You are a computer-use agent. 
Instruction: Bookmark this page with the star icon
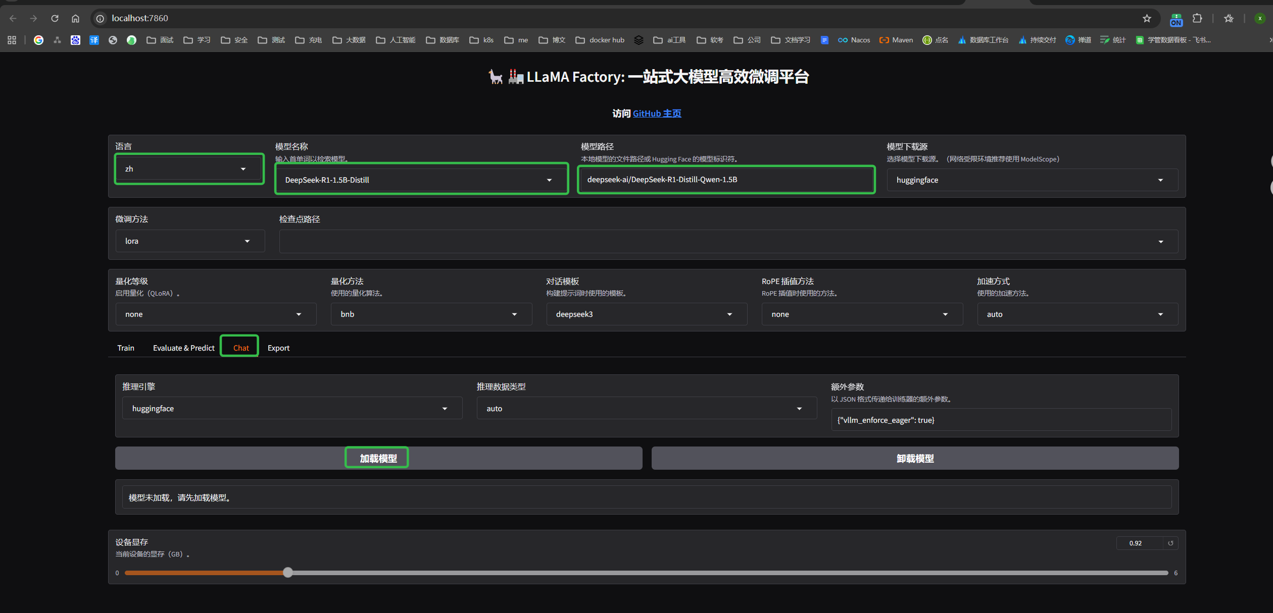coord(1147,18)
